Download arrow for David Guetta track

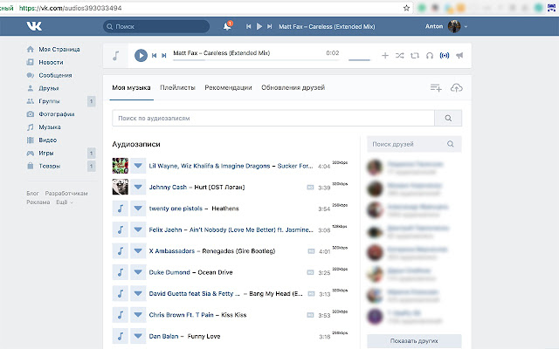point(138,294)
